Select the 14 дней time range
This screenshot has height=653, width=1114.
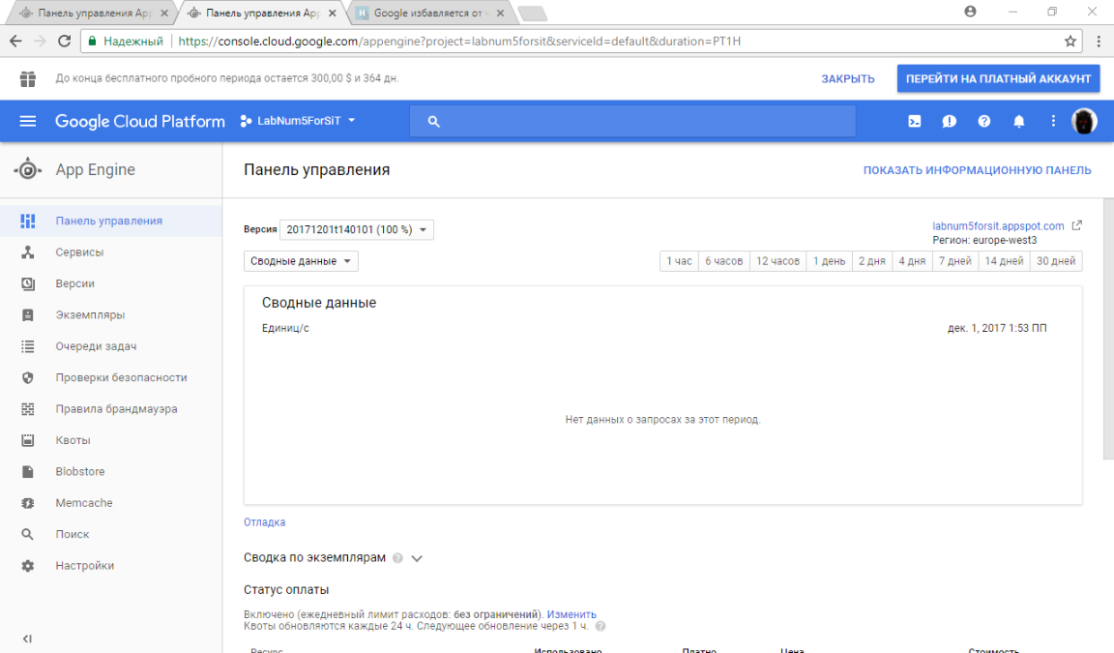coord(1004,261)
